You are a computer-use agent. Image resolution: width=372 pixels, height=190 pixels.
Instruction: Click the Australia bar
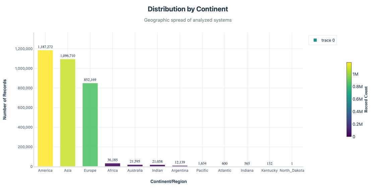tap(135, 165)
